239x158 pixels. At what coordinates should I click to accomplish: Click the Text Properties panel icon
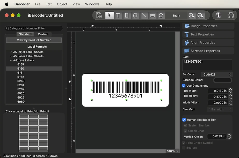(187, 34)
